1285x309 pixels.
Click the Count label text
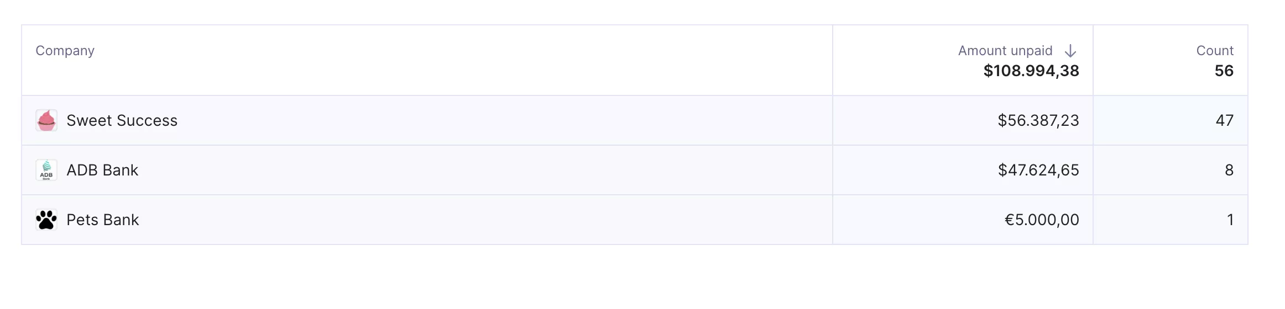click(1215, 51)
